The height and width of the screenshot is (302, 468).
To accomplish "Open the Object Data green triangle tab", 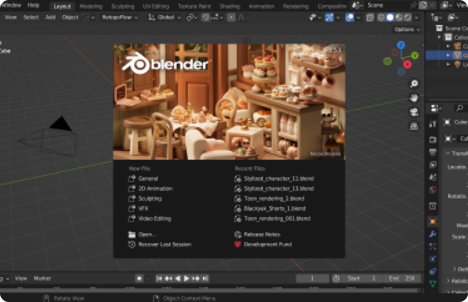I will [433, 284].
